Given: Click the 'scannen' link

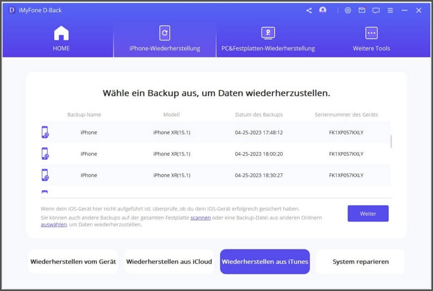Looking at the screenshot, I should pos(200,218).
